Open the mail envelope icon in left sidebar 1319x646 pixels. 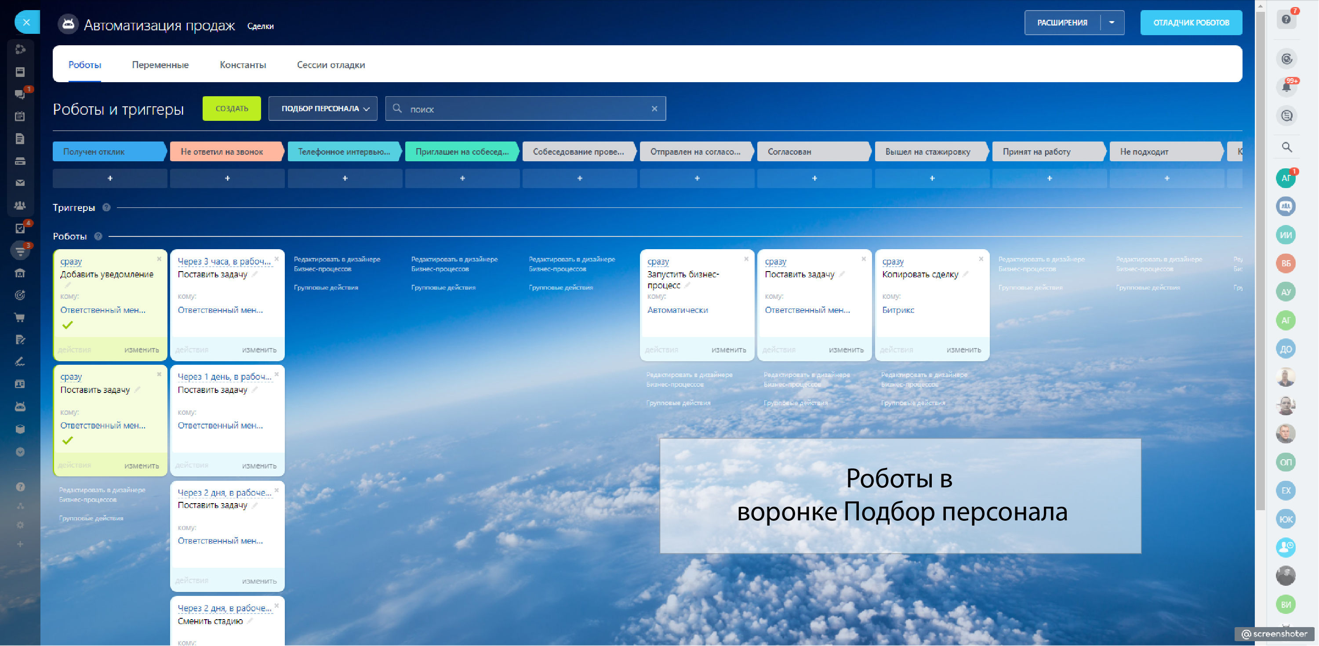(x=20, y=183)
